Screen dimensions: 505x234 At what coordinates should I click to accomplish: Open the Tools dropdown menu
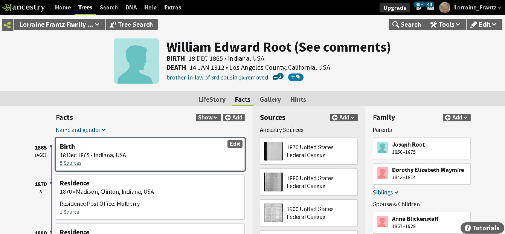click(x=446, y=24)
